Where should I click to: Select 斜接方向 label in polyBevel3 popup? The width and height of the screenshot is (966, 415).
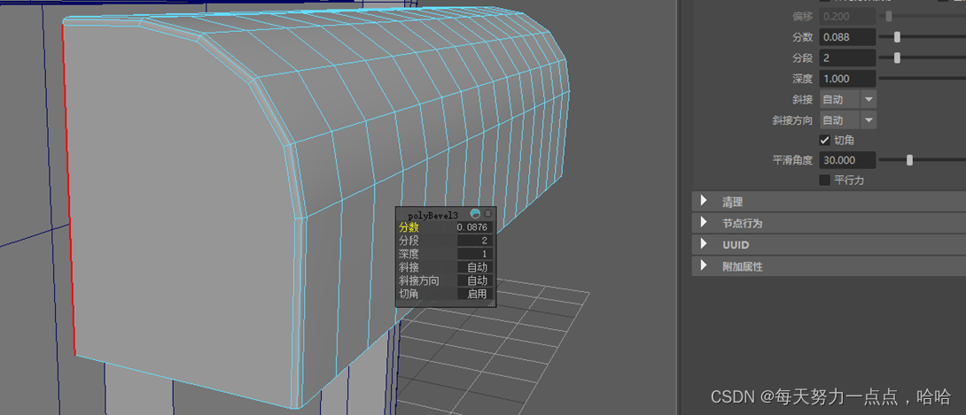pos(419,281)
